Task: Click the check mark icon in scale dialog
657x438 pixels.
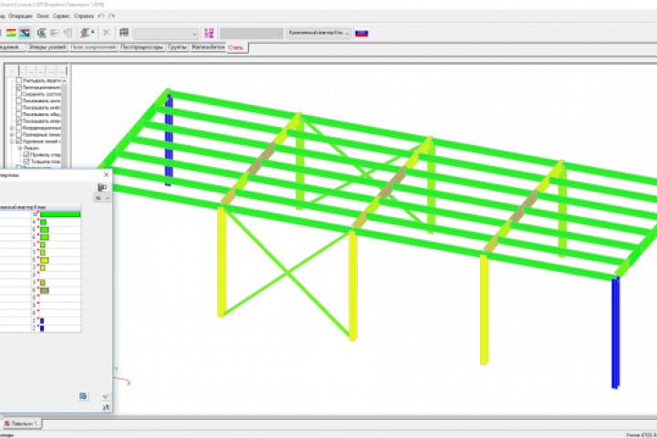Action: pyautogui.click(x=106, y=396)
